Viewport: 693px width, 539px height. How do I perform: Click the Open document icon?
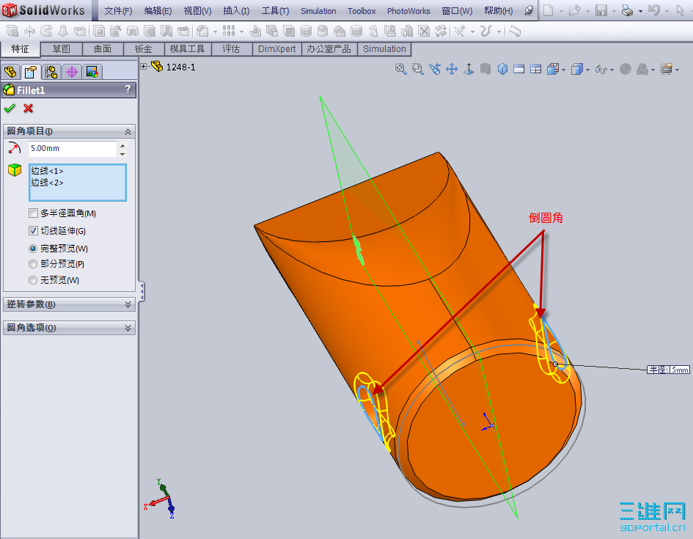(574, 10)
